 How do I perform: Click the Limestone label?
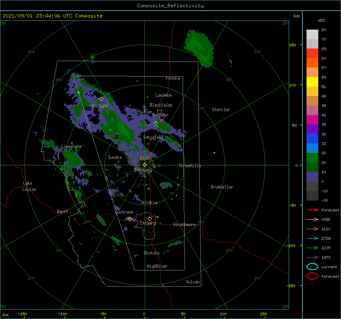tap(72, 146)
